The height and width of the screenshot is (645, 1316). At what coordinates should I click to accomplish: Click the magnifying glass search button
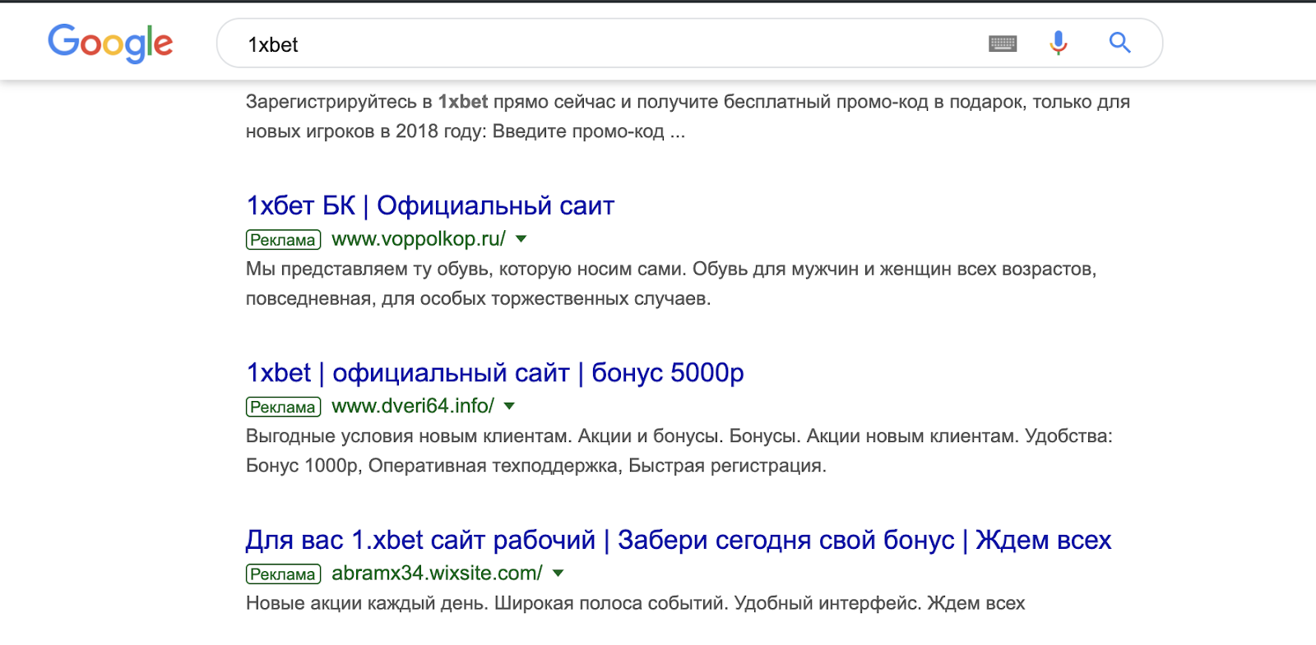pos(1119,43)
